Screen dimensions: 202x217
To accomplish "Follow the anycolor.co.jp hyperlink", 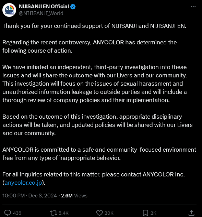I will (x=23, y=183).
